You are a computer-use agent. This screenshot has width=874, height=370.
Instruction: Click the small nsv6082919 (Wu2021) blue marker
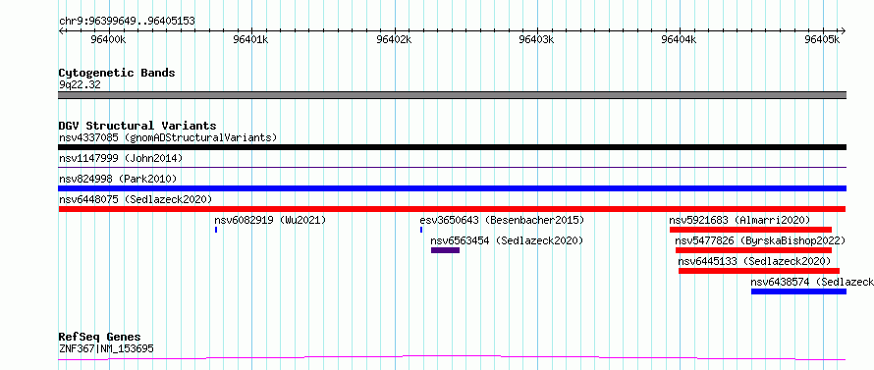click(x=216, y=230)
